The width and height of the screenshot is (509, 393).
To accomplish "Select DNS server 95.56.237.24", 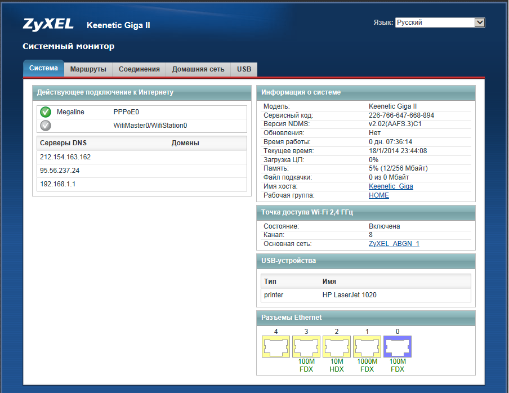I will click(60, 171).
